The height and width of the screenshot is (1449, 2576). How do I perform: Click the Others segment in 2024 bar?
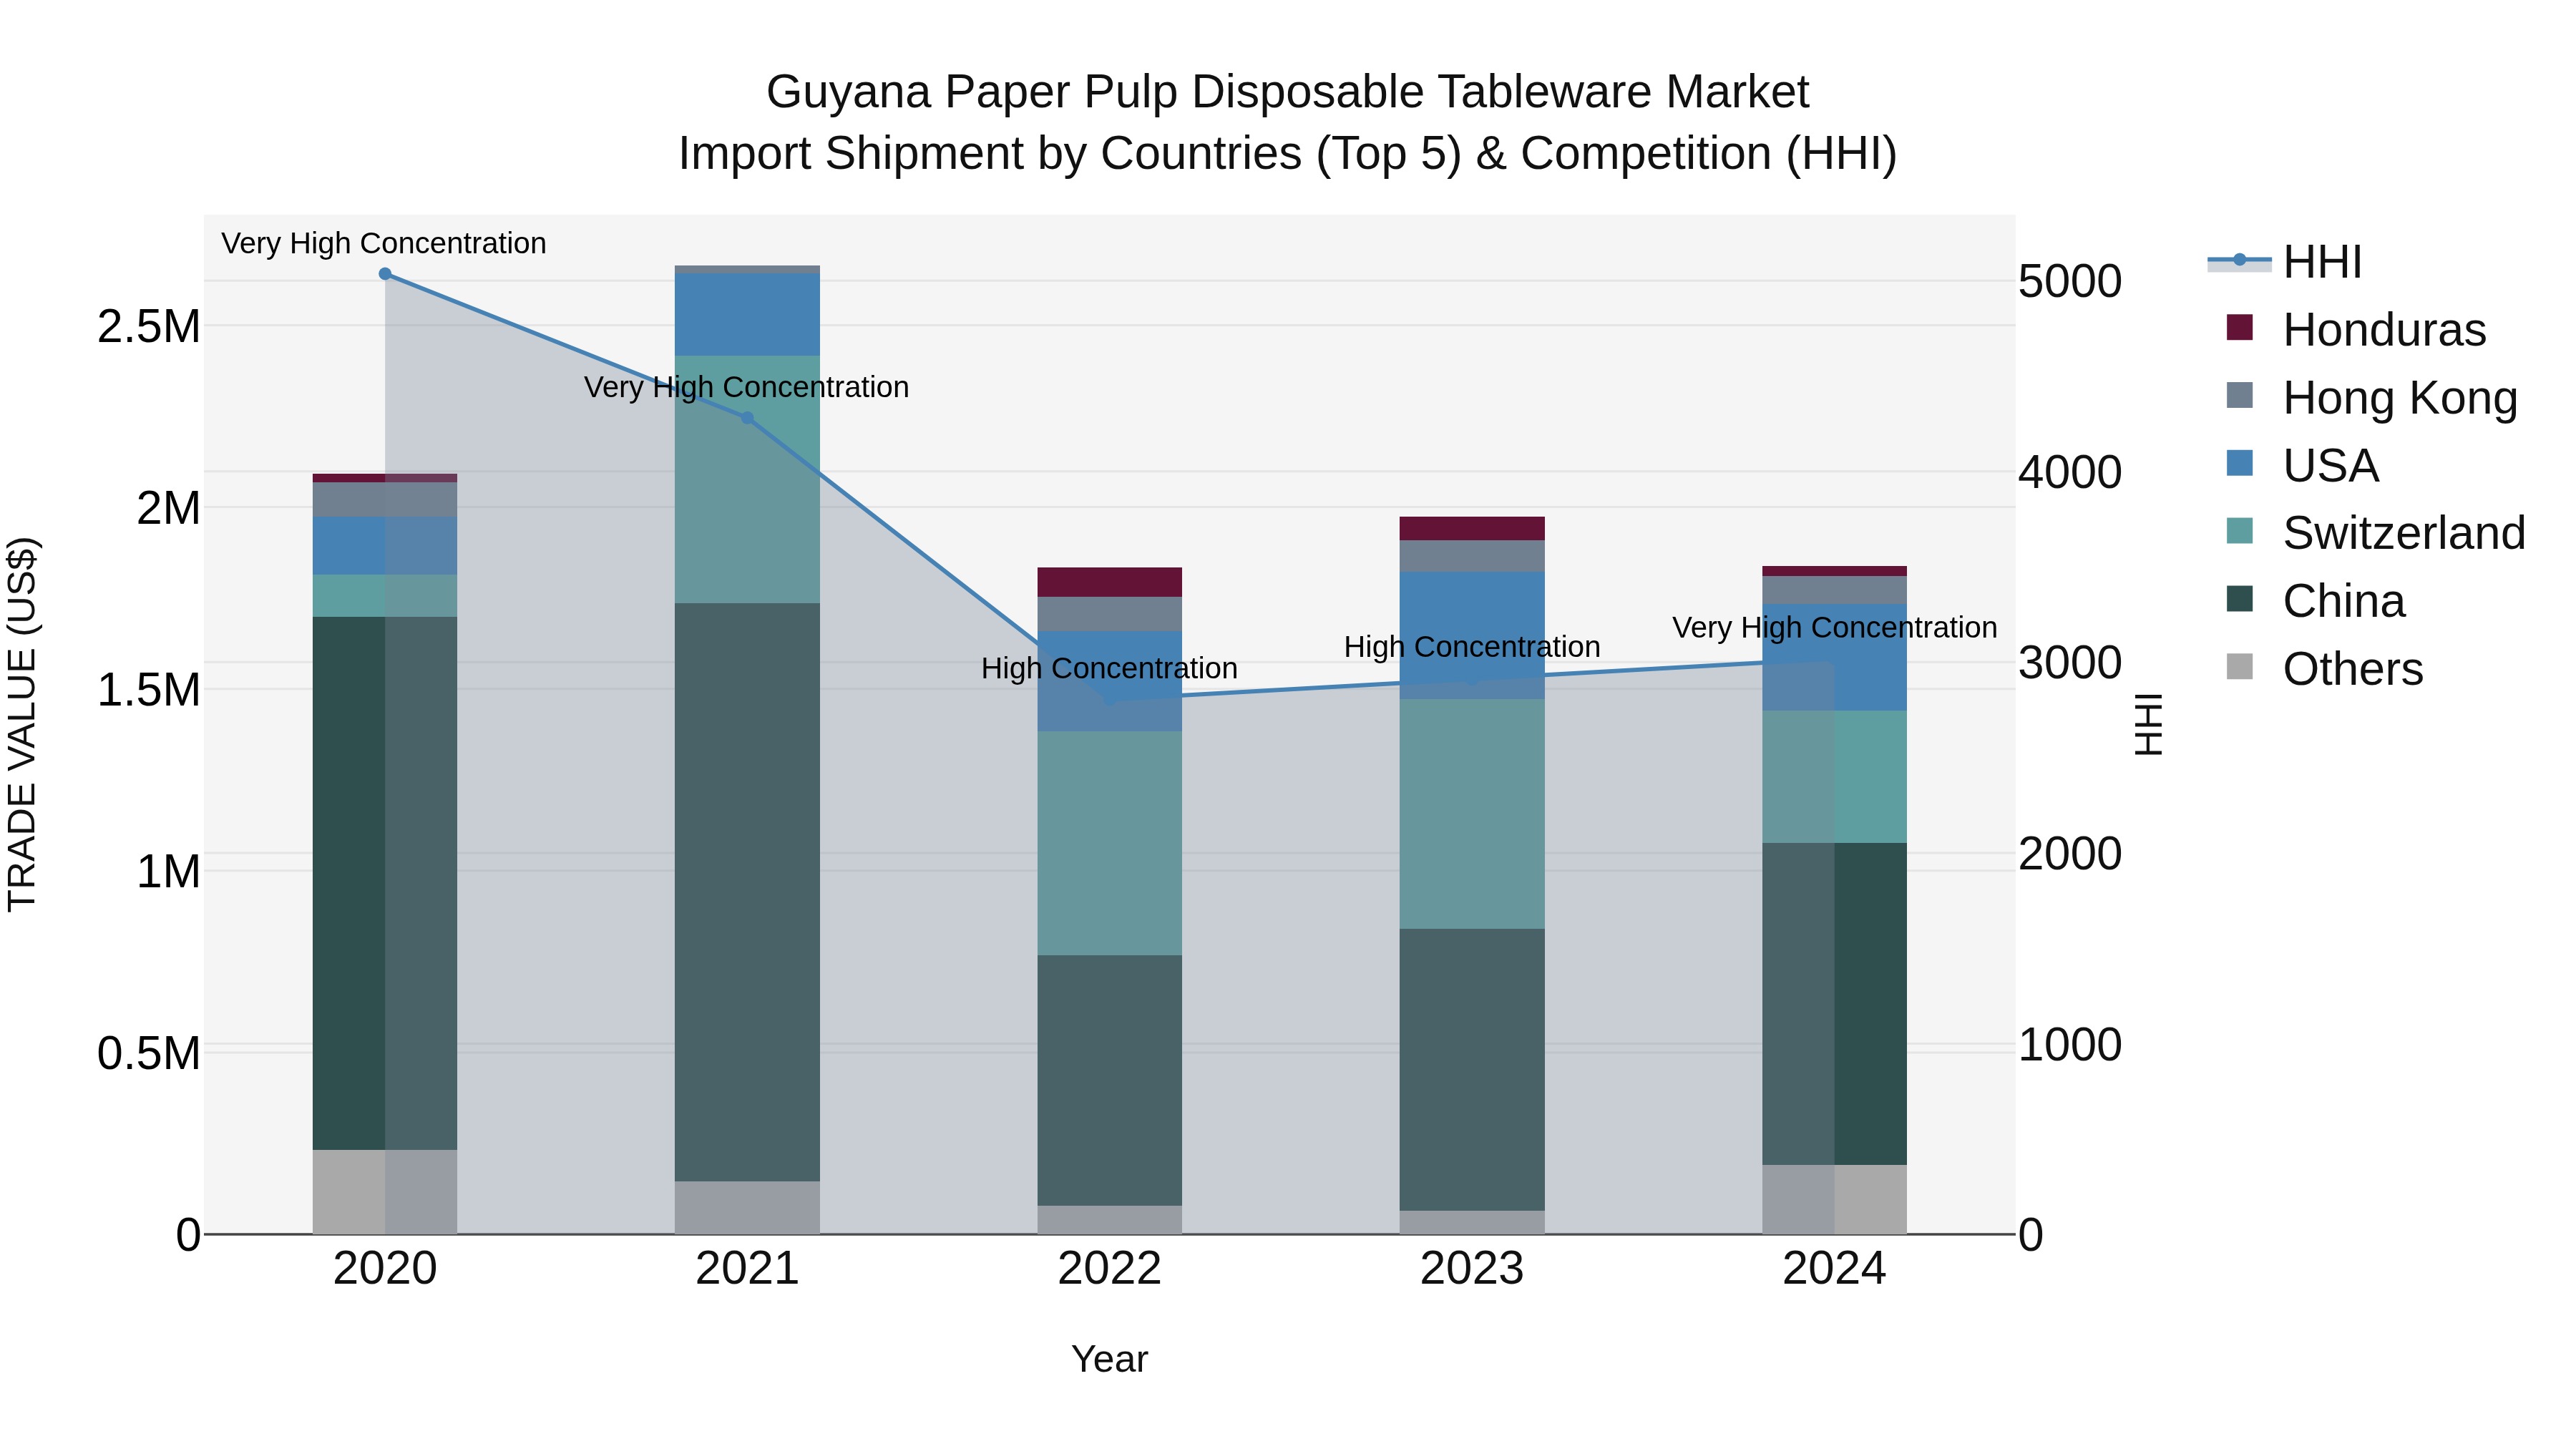coord(1834,1200)
